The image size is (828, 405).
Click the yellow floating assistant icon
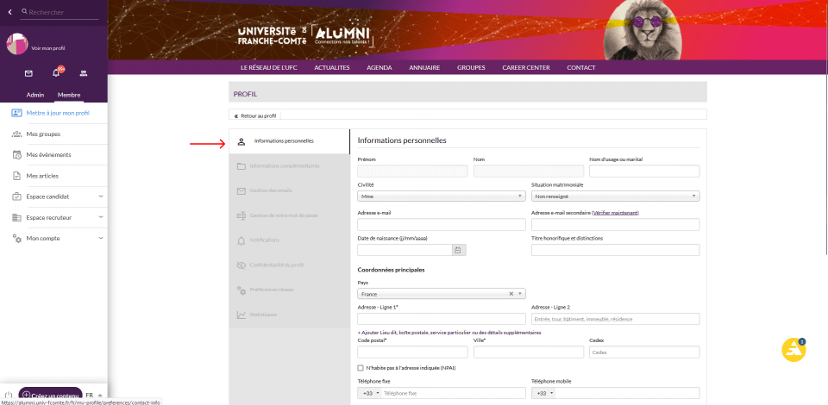click(793, 349)
